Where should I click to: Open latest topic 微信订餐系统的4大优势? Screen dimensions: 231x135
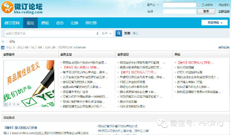coord(79,82)
